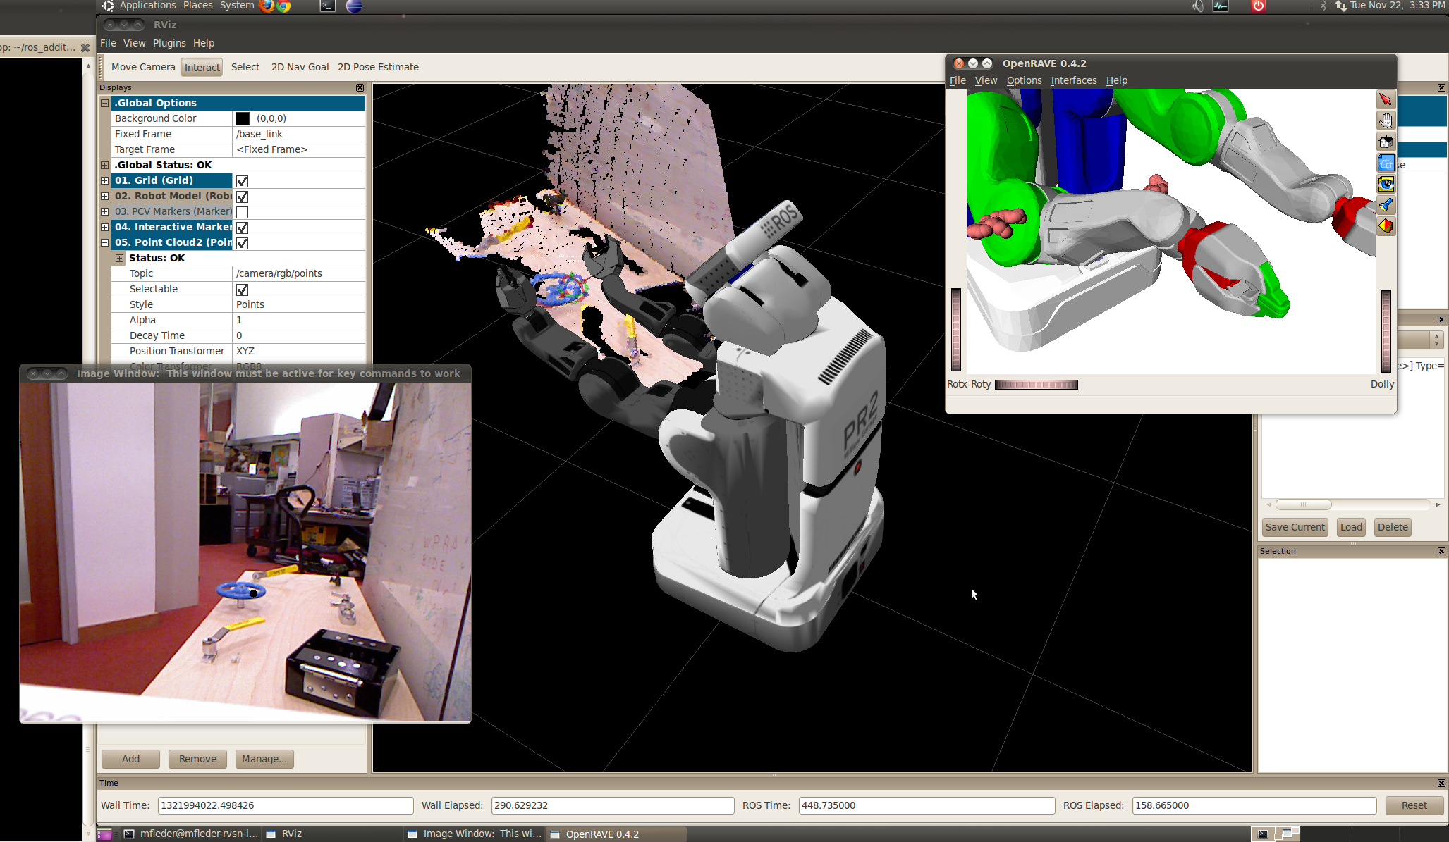Click the house home-view icon in OpenRAVE
This screenshot has width=1449, height=842.
pyautogui.click(x=1386, y=142)
